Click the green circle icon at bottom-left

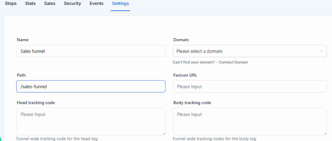[x=0, y=139]
